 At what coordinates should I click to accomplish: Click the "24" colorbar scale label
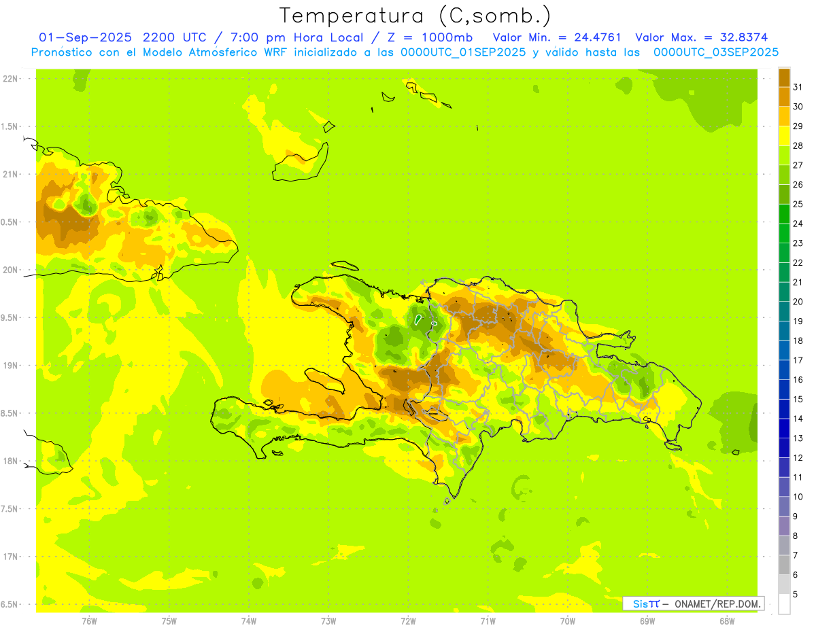coord(798,223)
